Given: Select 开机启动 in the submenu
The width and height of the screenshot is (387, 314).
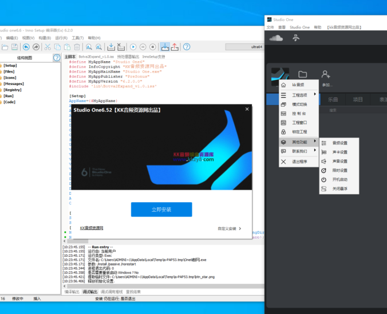Looking at the screenshot, I should point(339,179).
